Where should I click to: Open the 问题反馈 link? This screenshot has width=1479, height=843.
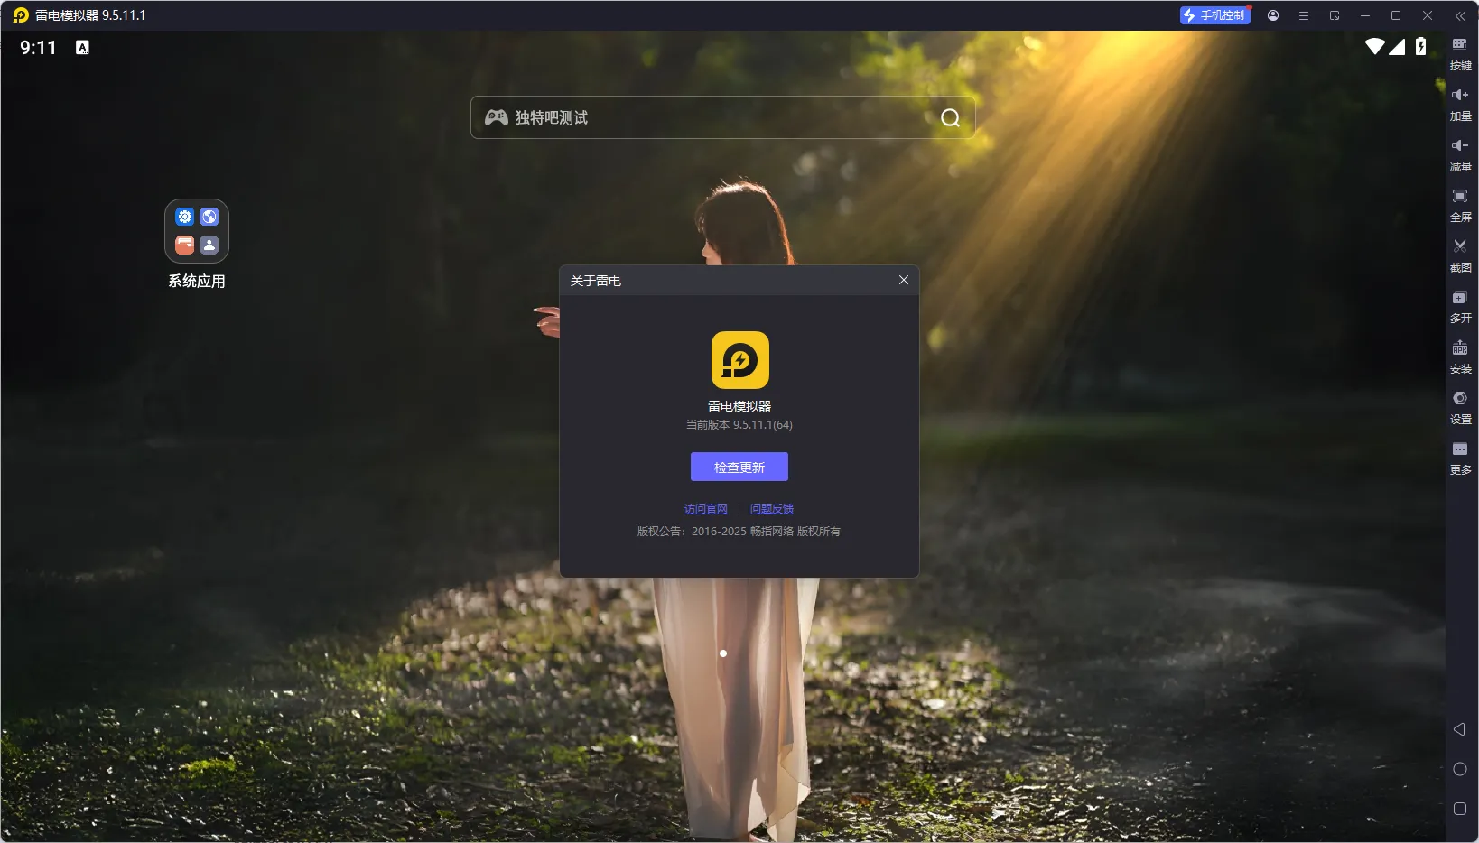(771, 509)
